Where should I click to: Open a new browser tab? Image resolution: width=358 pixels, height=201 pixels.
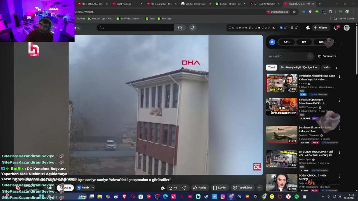pyautogui.click(x=320, y=4)
